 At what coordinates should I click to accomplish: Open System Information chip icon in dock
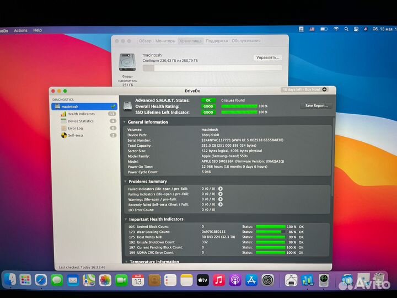click(291, 280)
